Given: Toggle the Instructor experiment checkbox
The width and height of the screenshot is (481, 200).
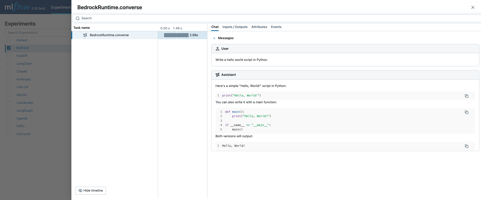Looking at the screenshot, I should 9,134.
